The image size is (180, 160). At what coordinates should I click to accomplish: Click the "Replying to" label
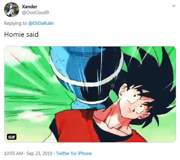point(16,23)
